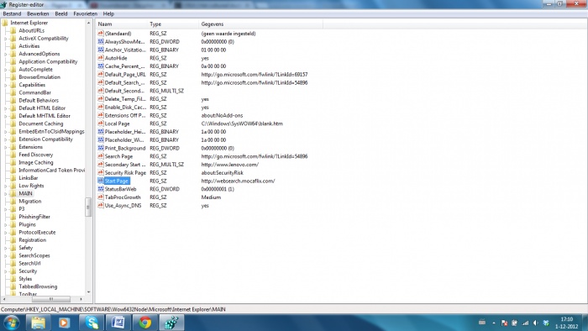Open Windows Media Player from taskbar
588x331 pixels.
[x=64, y=323]
